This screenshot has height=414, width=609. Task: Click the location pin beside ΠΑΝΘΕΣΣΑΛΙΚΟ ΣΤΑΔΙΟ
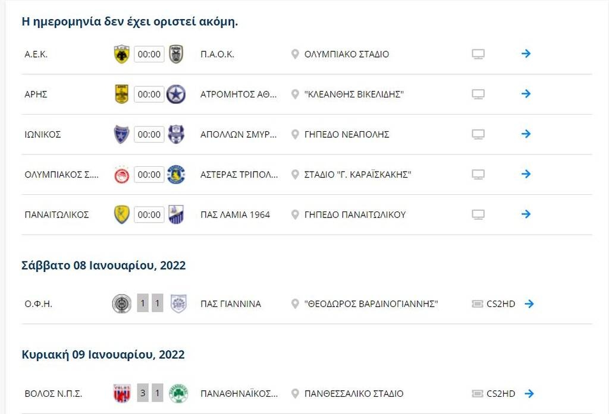(x=294, y=393)
